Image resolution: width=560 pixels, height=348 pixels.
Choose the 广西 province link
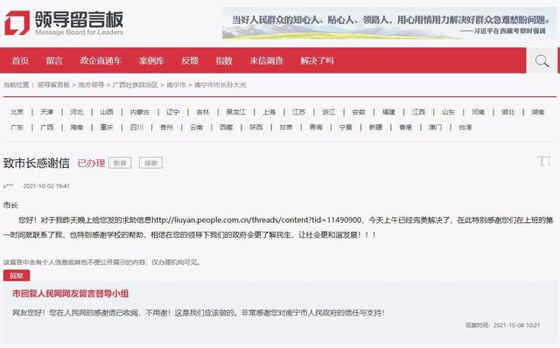point(46,127)
